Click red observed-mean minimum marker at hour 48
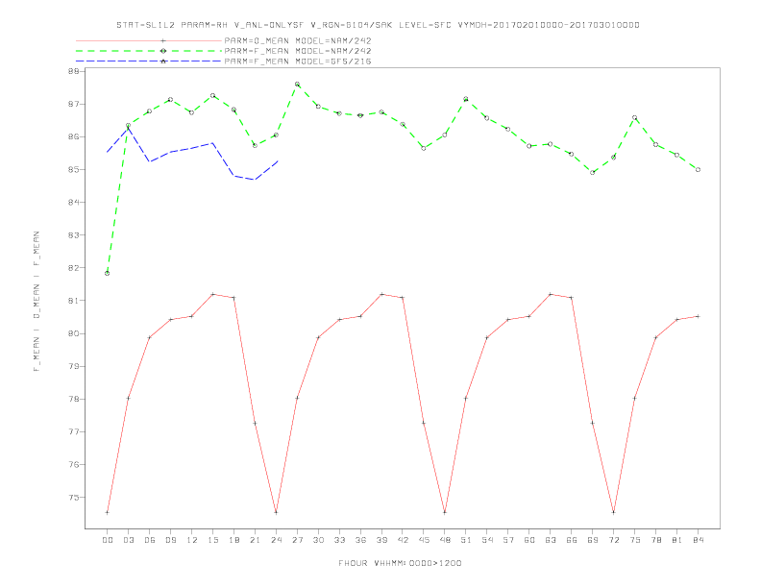 tap(445, 513)
